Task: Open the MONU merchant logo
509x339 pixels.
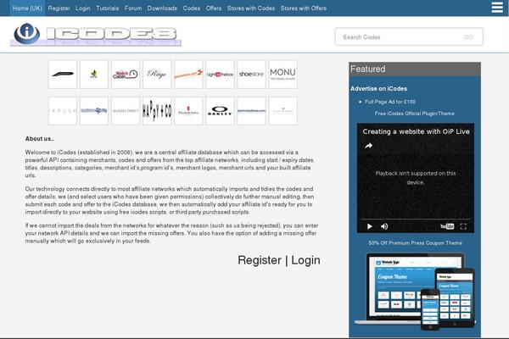Action: (282, 75)
